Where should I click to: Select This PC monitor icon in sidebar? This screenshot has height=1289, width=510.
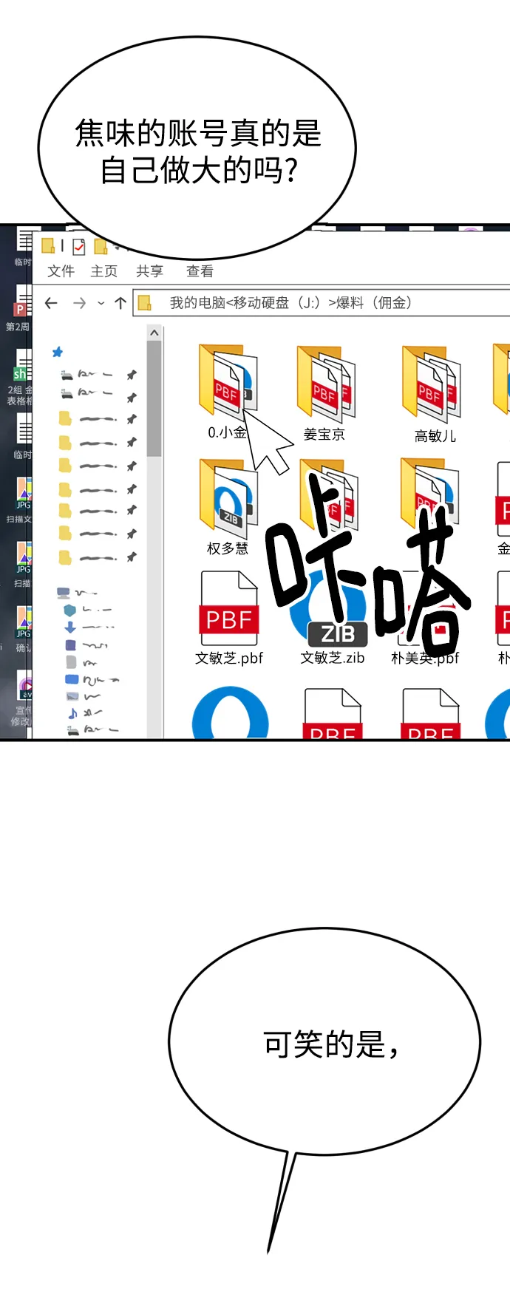64,593
